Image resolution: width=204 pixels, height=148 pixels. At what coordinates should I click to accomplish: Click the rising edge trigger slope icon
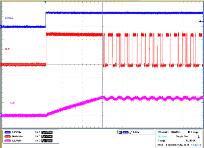(x=131, y=132)
